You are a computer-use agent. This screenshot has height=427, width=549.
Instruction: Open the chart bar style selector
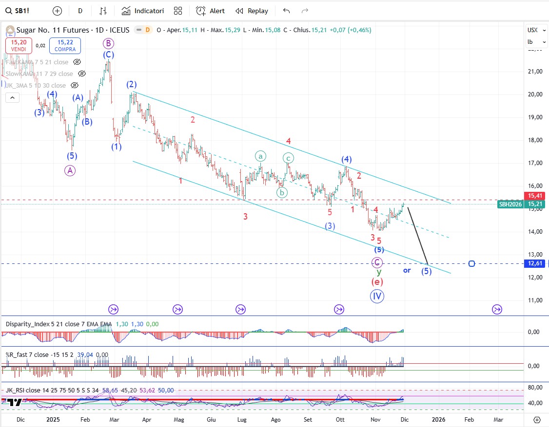pos(103,11)
